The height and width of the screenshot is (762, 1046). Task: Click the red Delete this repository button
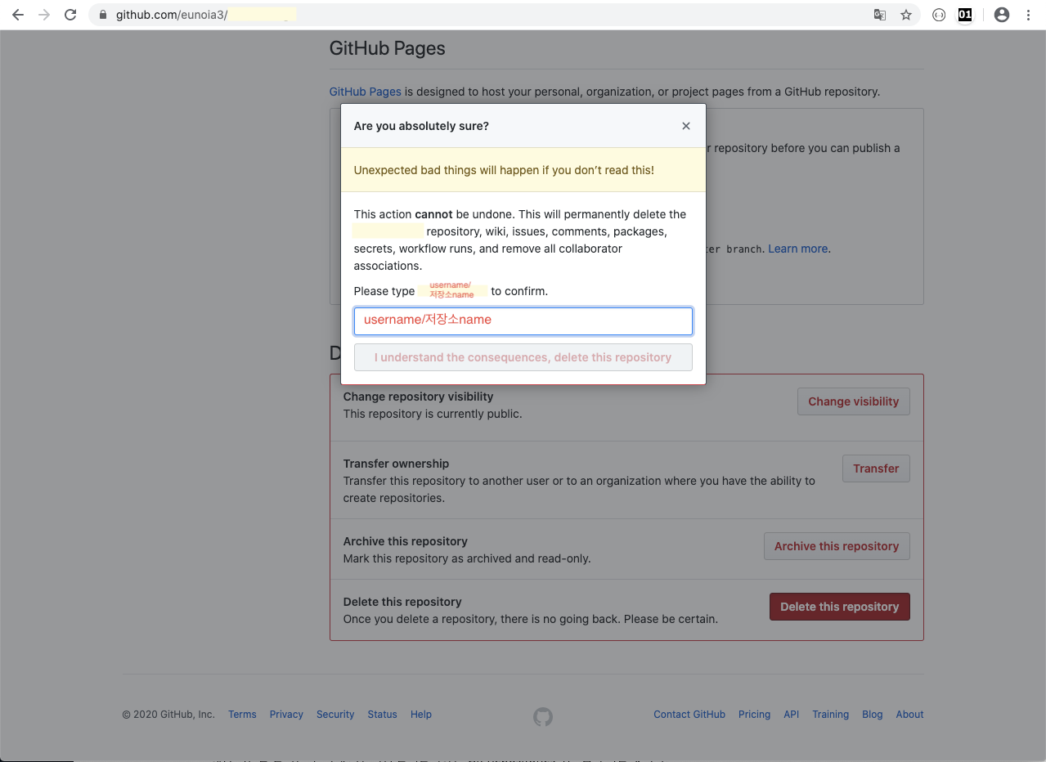coord(839,607)
